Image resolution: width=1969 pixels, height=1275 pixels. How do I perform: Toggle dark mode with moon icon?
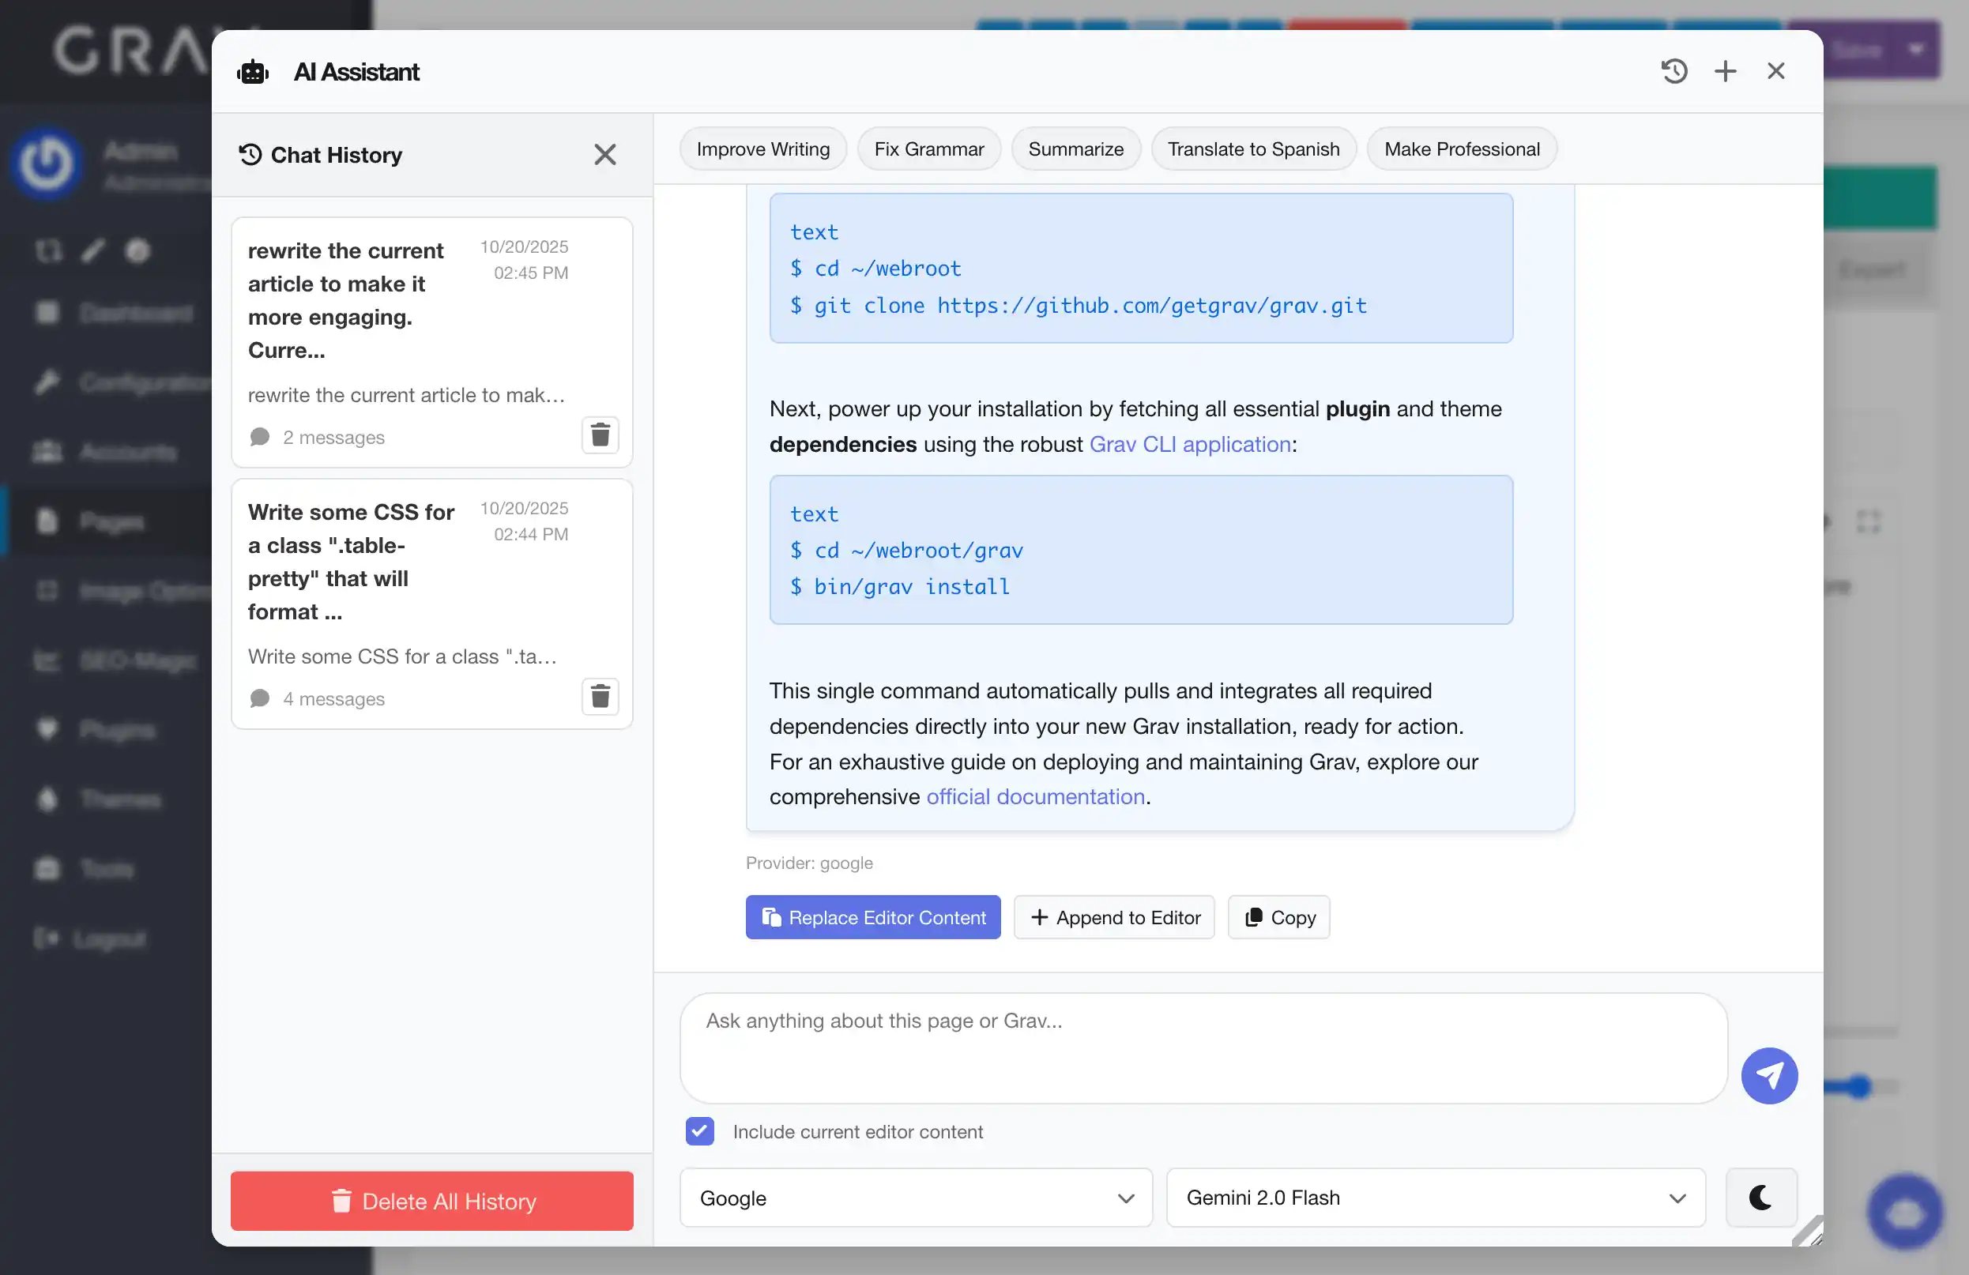coord(1760,1198)
